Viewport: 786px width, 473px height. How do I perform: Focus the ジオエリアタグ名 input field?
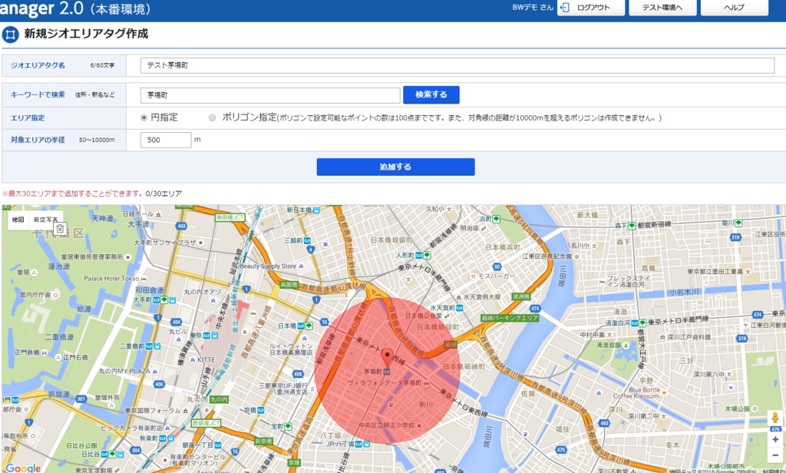457,66
